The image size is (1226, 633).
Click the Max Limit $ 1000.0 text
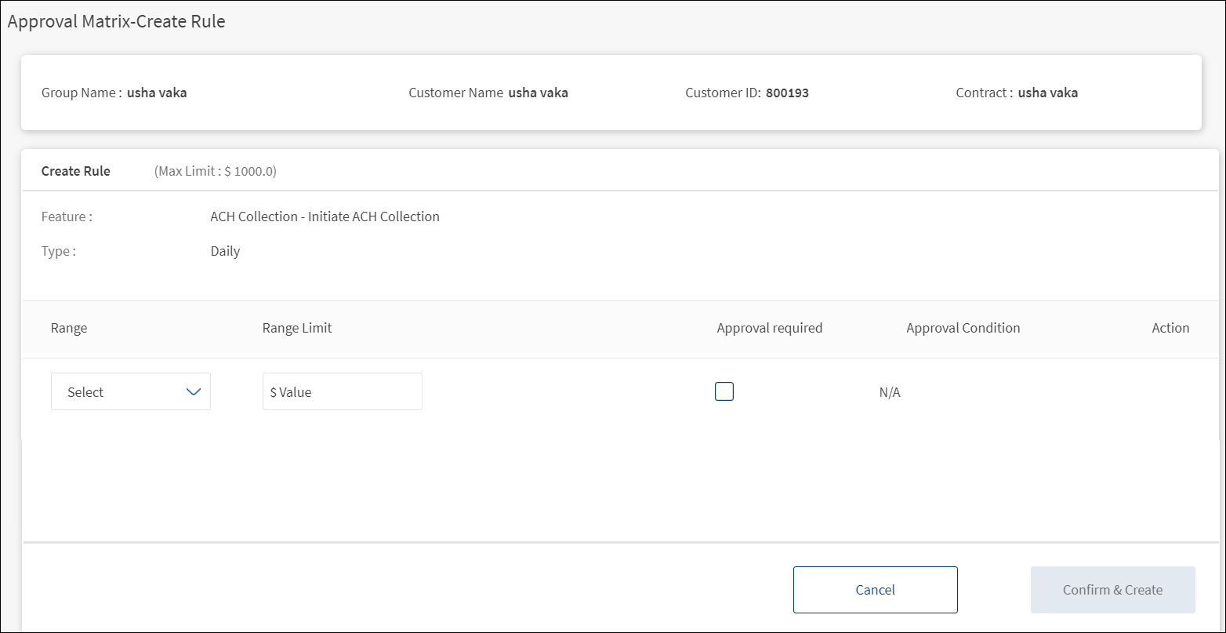(216, 171)
